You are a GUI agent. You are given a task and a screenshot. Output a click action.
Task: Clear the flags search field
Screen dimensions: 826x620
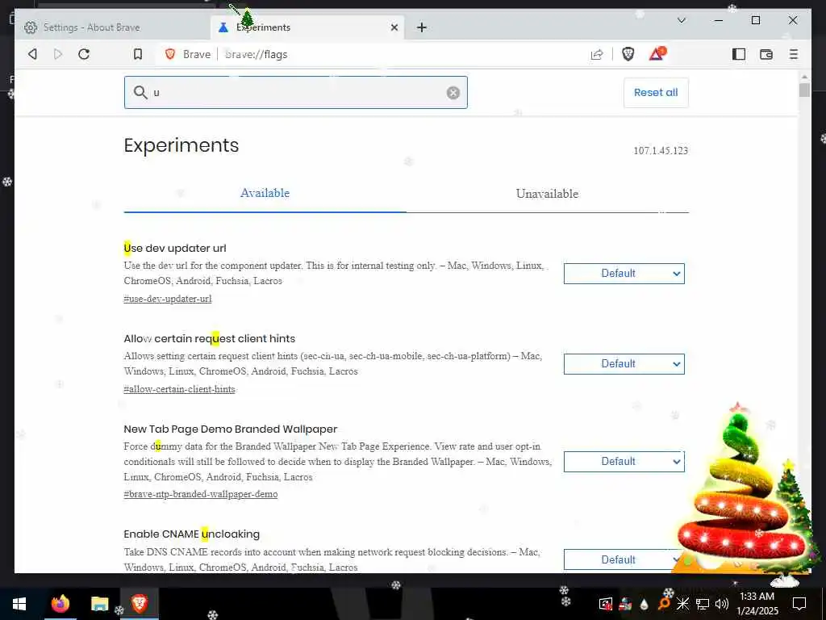[x=453, y=93]
